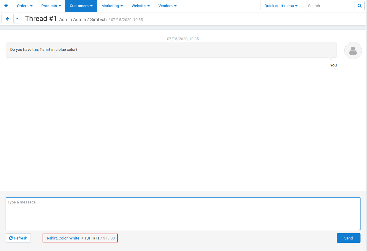Open the caret dropdown beside back arrow
The width and height of the screenshot is (367, 251).
coord(17,19)
